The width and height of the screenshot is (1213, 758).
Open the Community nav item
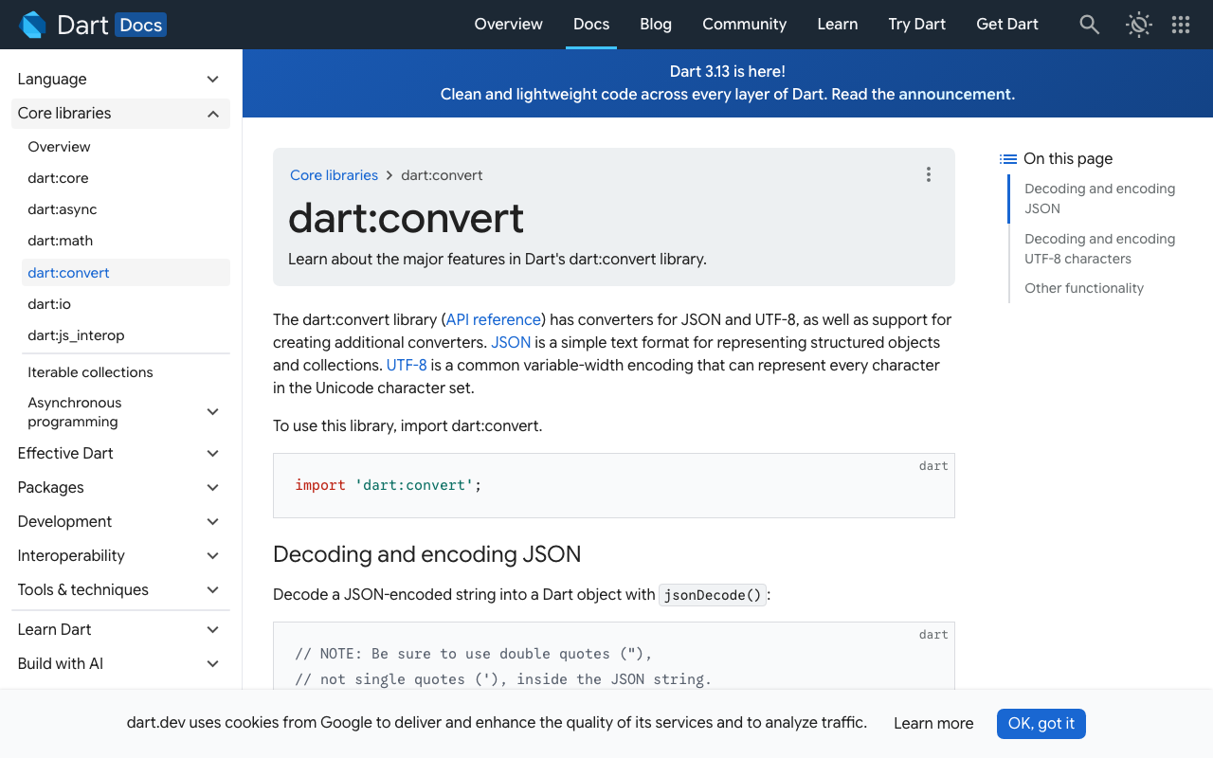pos(745,25)
